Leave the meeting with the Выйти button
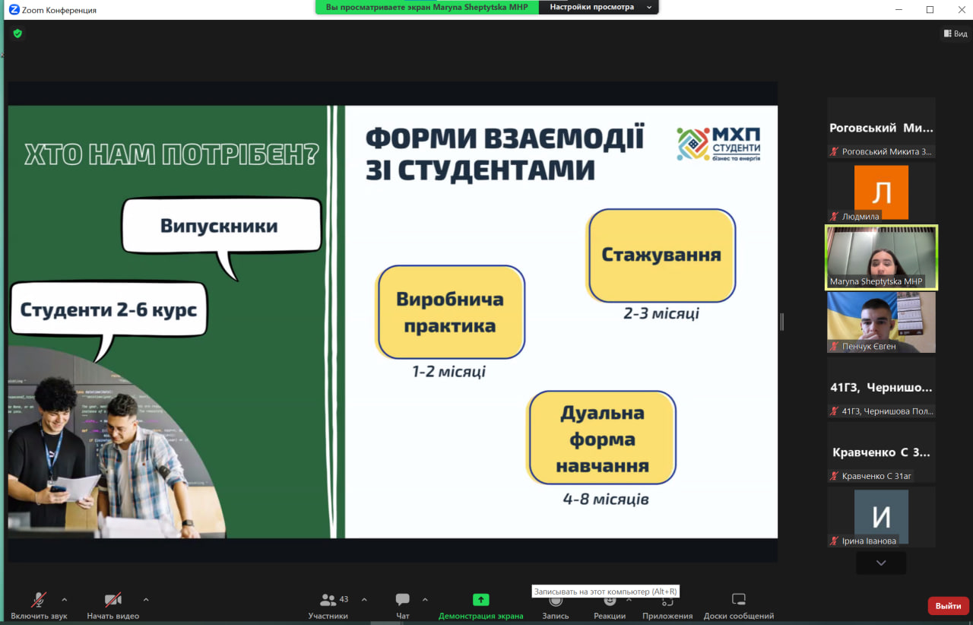Screen dimensions: 973x625 click(x=948, y=606)
